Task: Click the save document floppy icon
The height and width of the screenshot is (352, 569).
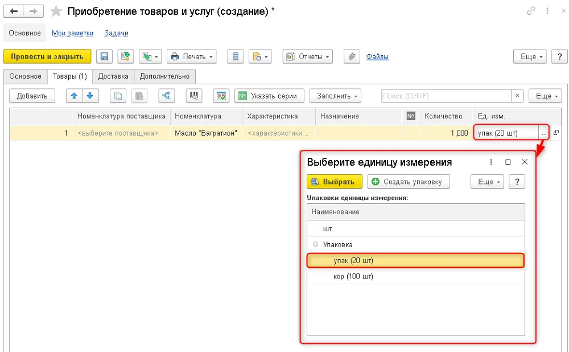Action: pos(104,56)
